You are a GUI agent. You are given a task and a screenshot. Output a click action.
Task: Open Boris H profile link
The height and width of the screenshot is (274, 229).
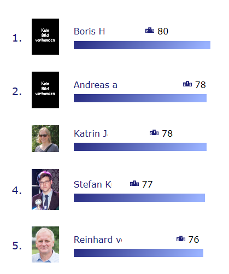coord(89,31)
